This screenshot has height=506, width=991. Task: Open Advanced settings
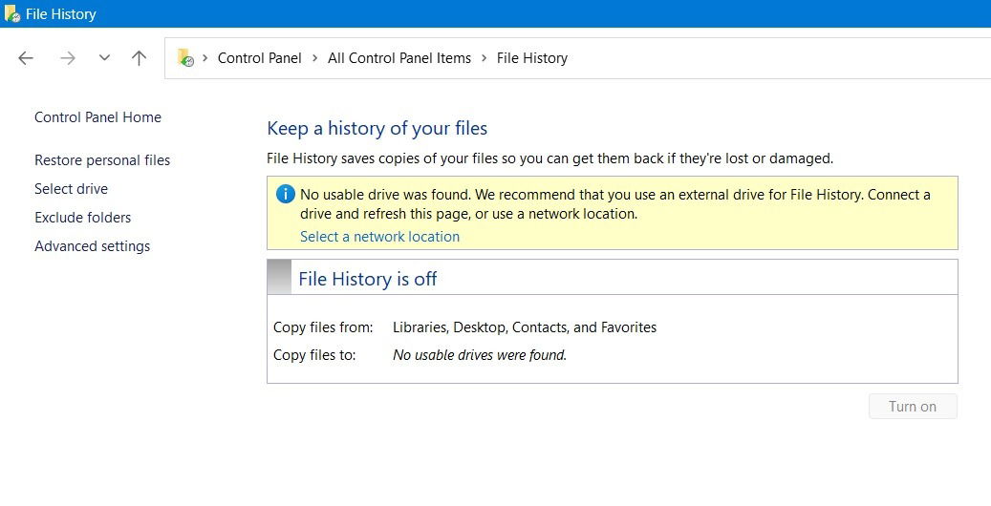coord(92,246)
